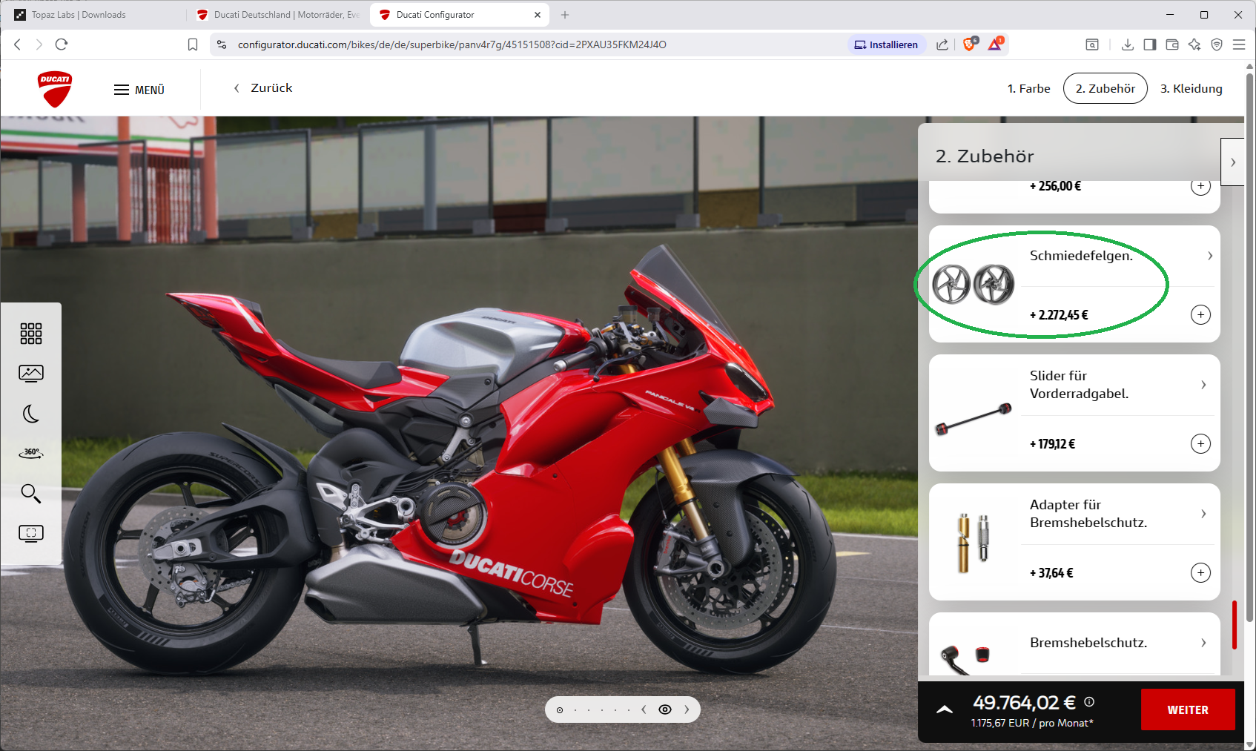This screenshot has height=751, width=1256.
Task: Activate the 360° view icon
Action: (31, 453)
